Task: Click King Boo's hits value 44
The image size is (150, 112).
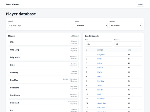Action: 129,54
